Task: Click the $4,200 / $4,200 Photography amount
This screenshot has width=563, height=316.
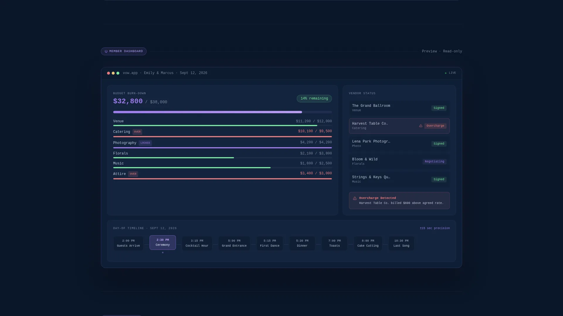Action: [316, 142]
